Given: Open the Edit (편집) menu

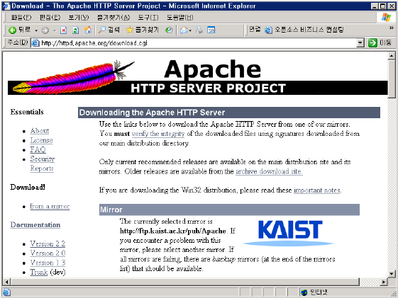Looking at the screenshot, I should coord(50,18).
